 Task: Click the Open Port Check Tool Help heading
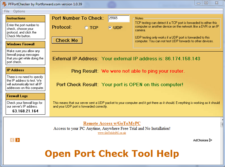(x=112, y=154)
